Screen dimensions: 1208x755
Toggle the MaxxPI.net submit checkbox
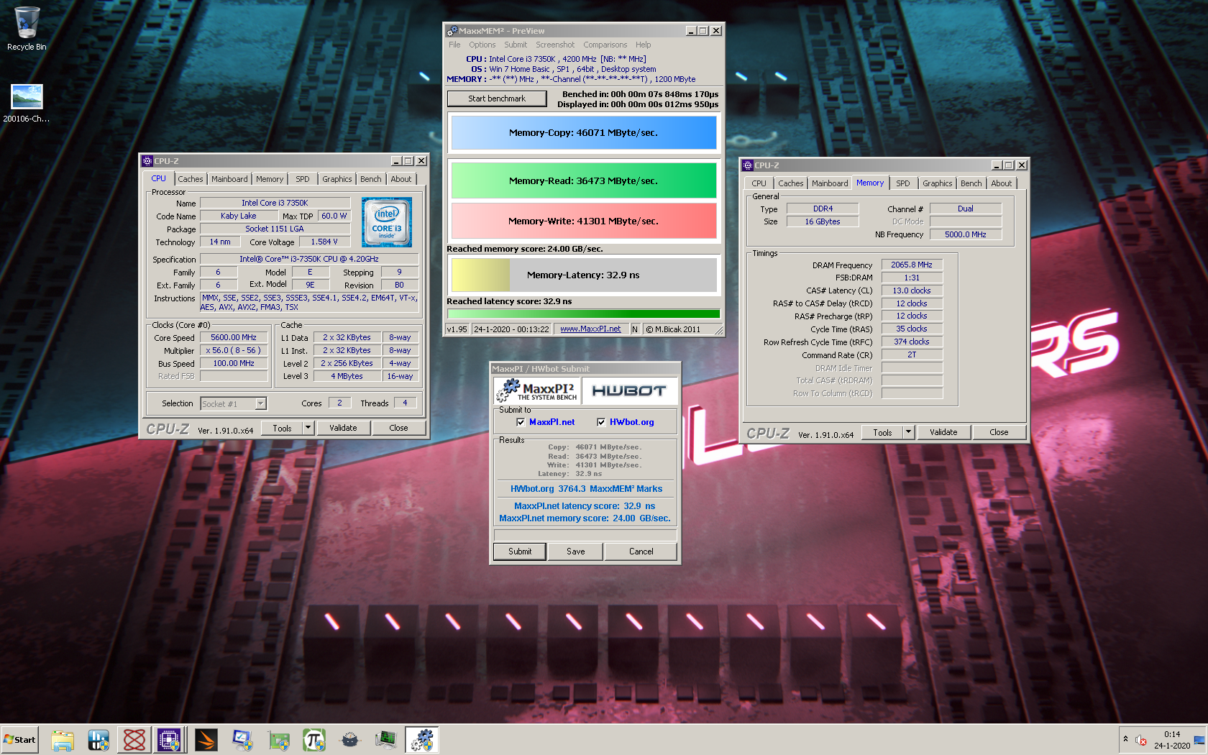[x=521, y=422]
